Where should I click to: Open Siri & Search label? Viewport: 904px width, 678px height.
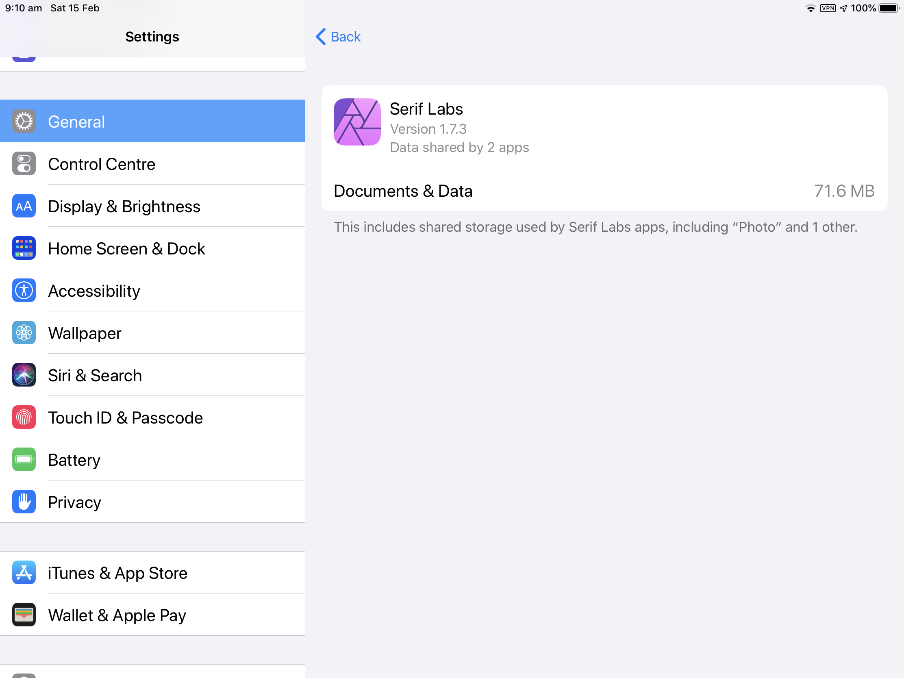click(95, 376)
